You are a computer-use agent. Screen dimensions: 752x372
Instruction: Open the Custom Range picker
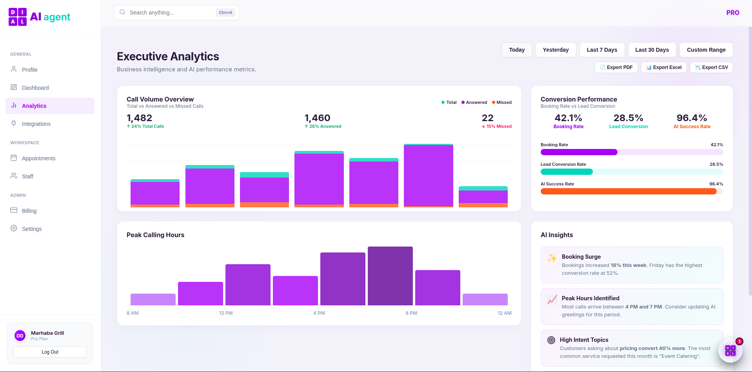[x=706, y=50]
